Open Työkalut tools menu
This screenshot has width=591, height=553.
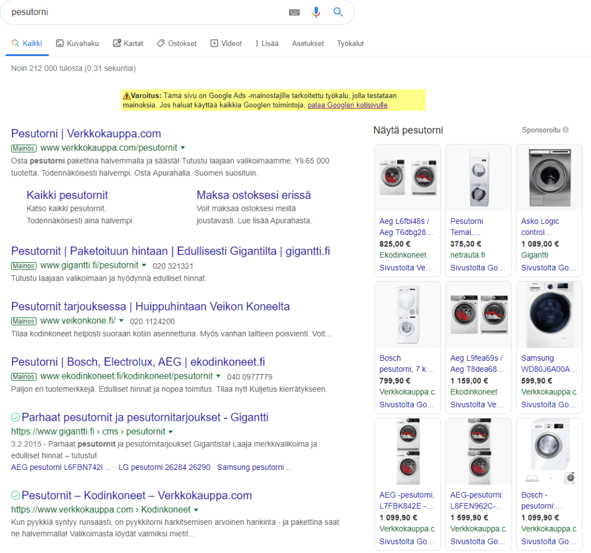(x=350, y=43)
